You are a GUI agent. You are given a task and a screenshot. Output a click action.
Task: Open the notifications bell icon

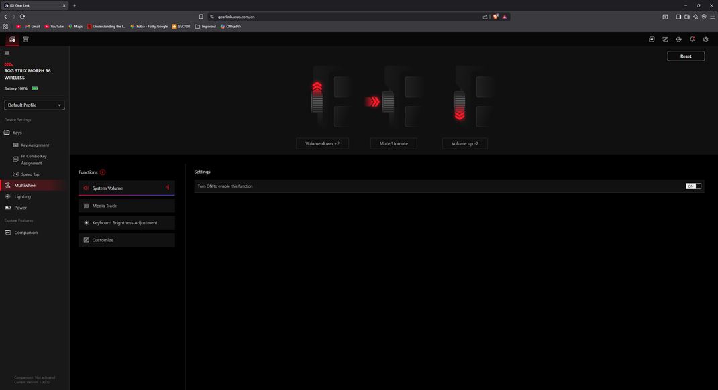(x=692, y=40)
